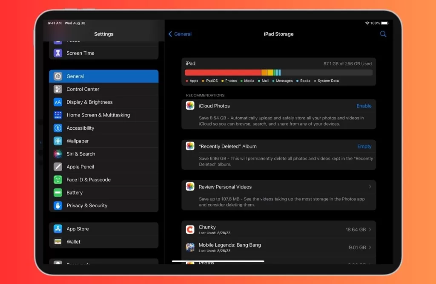The width and height of the screenshot is (436, 284).
Task: Open Chunky storage details chevron
Action: pyautogui.click(x=370, y=229)
